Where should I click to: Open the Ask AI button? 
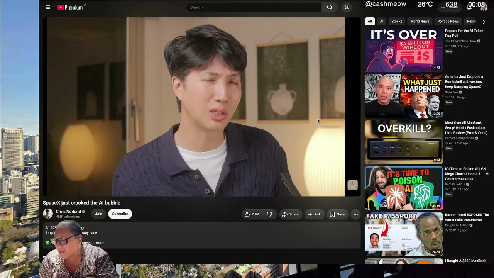pyautogui.click(x=314, y=214)
